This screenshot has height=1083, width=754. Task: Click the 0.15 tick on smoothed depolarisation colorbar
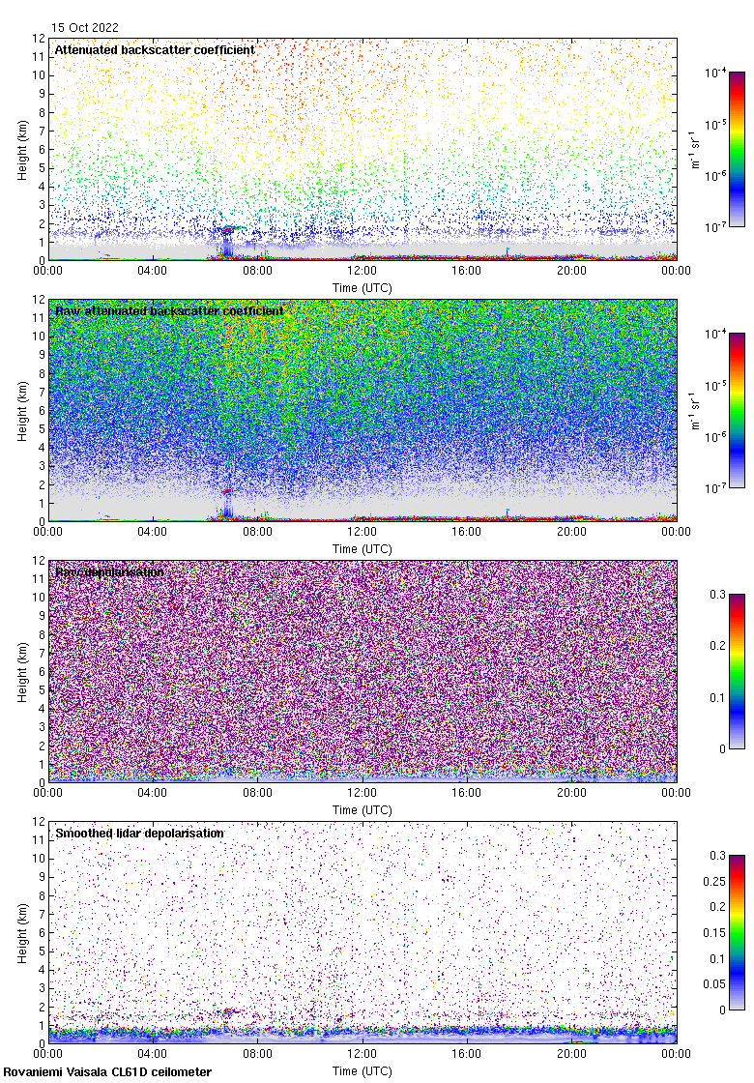tap(714, 933)
